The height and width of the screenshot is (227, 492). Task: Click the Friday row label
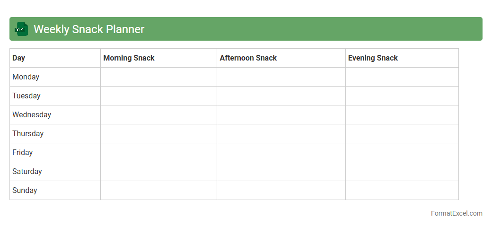23,153
